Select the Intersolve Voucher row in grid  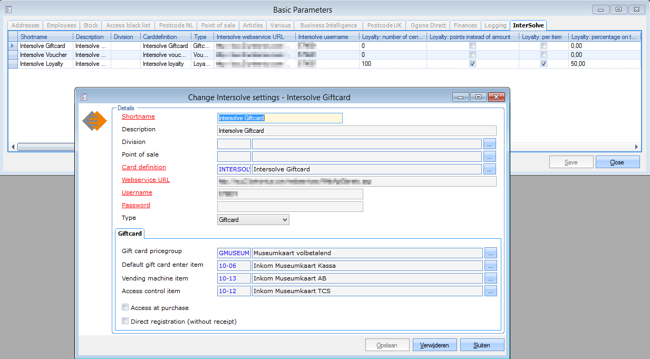coord(43,55)
